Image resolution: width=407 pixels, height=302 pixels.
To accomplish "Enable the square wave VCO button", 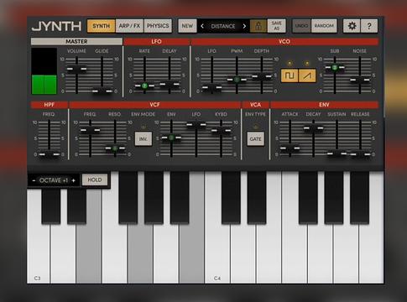I will pyautogui.click(x=290, y=75).
